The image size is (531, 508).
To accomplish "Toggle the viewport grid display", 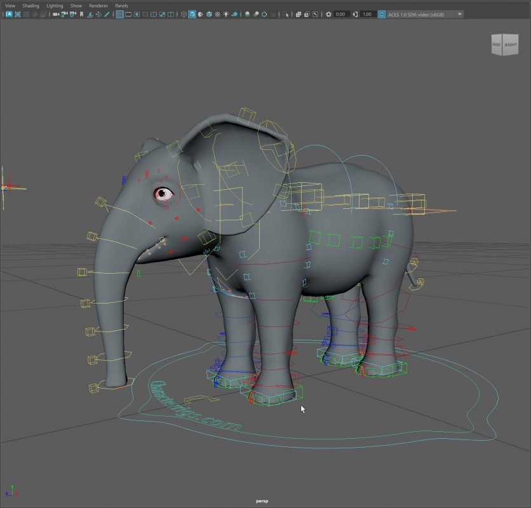I will tap(119, 14).
